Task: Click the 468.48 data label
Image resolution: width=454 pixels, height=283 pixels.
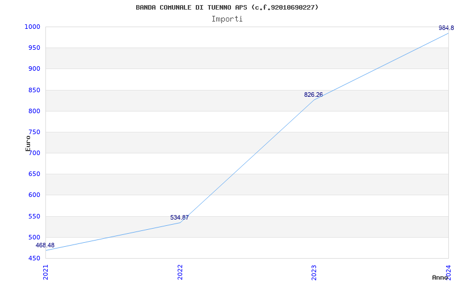Action: click(45, 246)
